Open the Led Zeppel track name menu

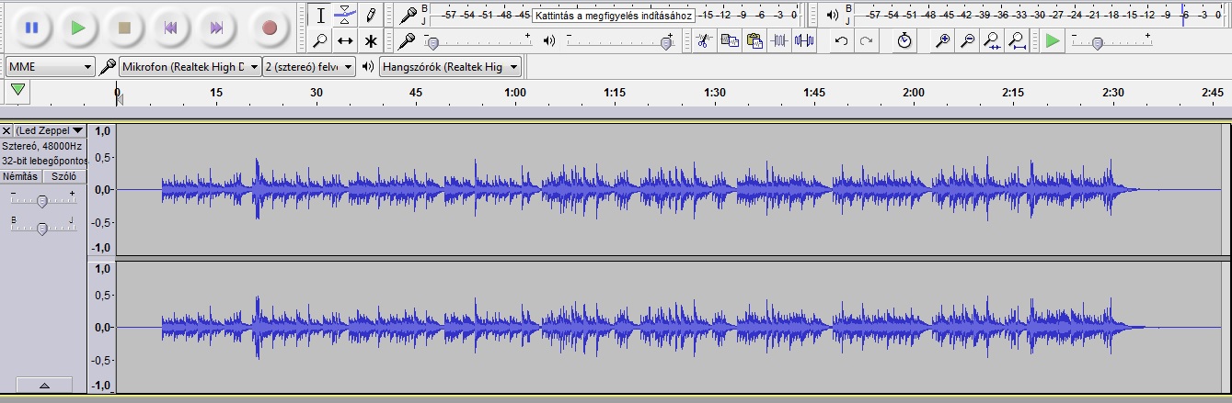[50, 131]
